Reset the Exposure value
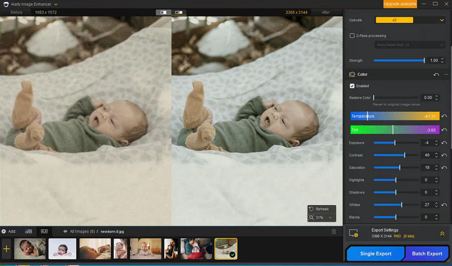The image size is (452, 266). pyautogui.click(x=444, y=143)
